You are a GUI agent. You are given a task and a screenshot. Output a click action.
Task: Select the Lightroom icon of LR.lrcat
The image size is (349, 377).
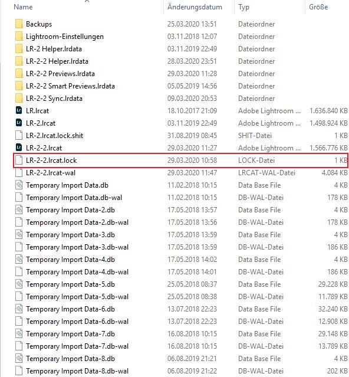tap(19, 110)
